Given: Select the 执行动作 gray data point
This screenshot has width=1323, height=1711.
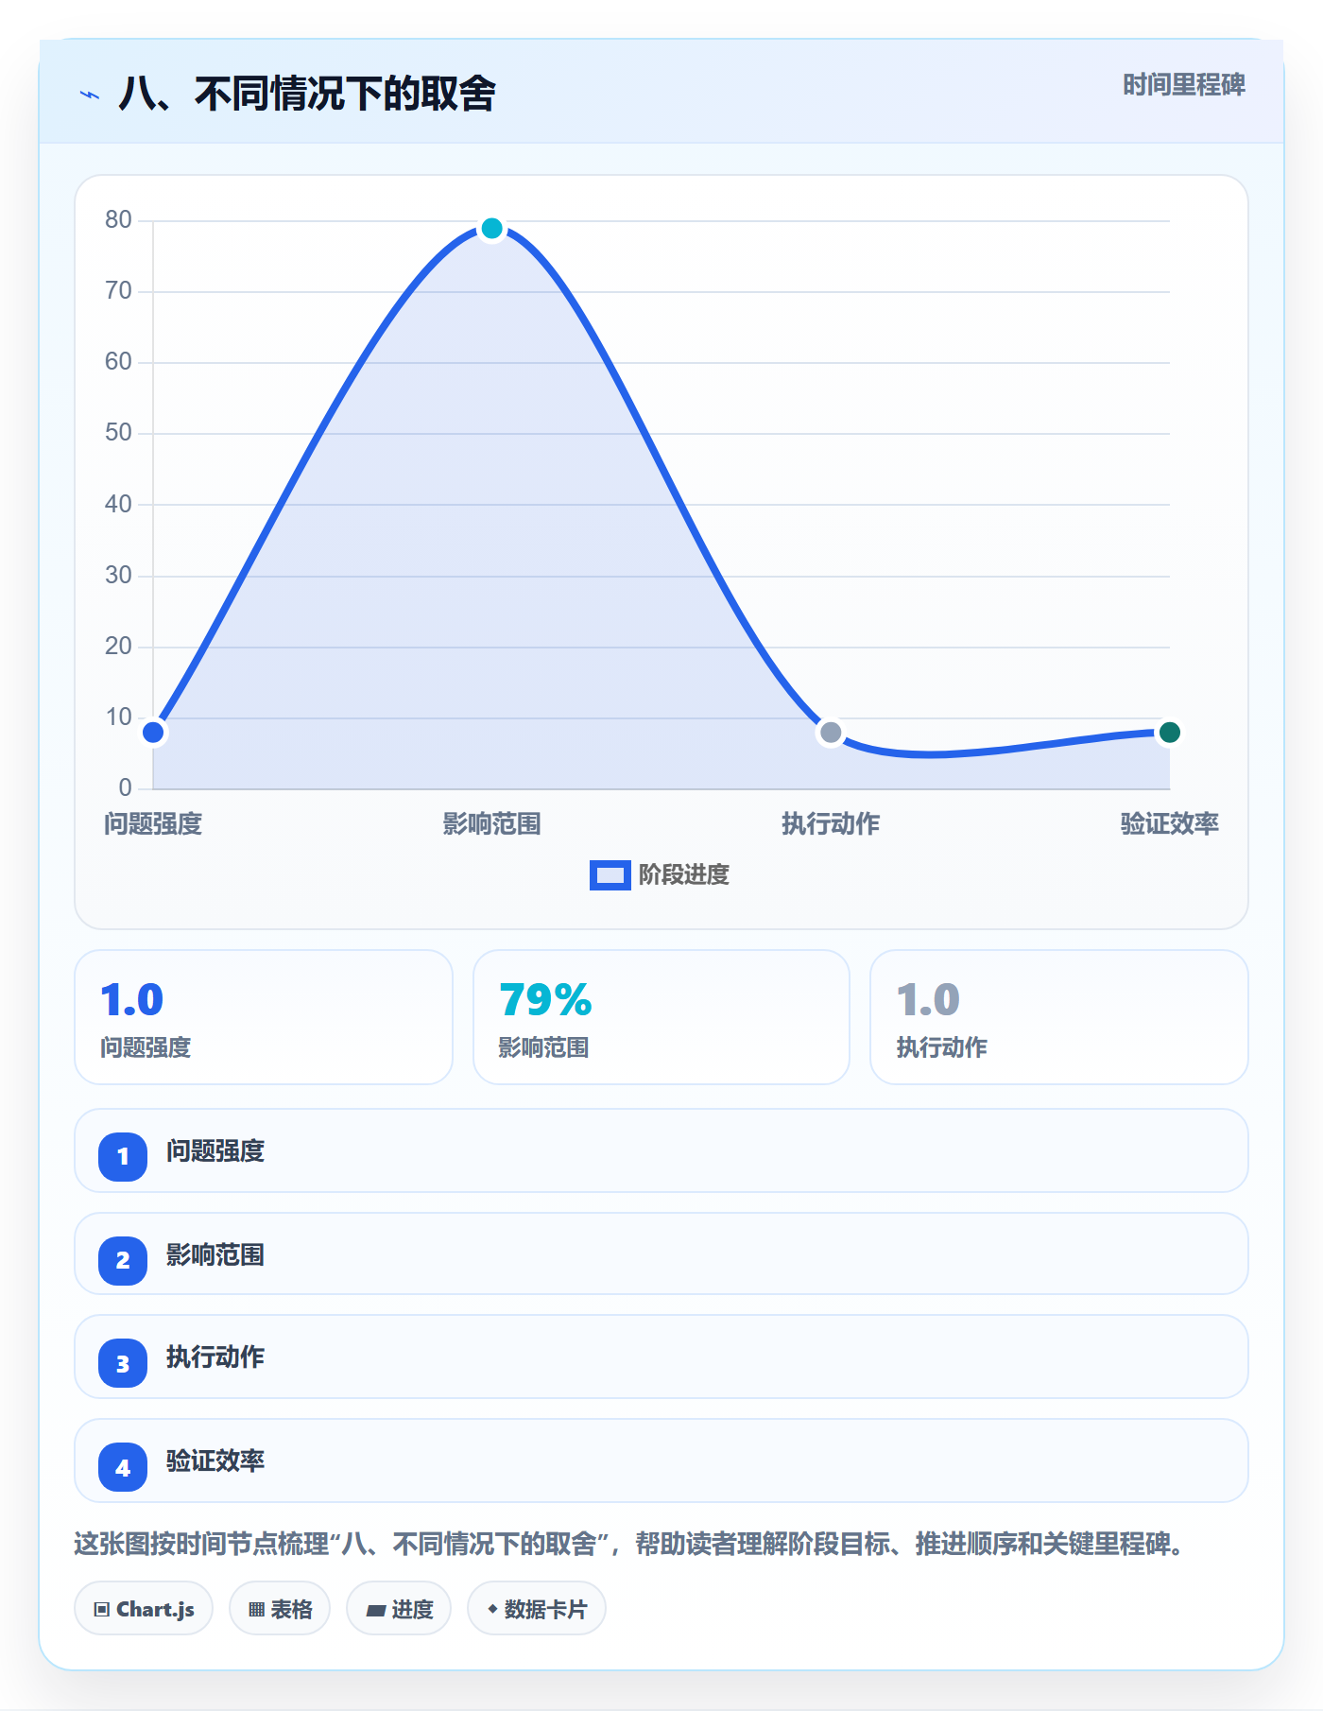Looking at the screenshot, I should click(x=831, y=732).
